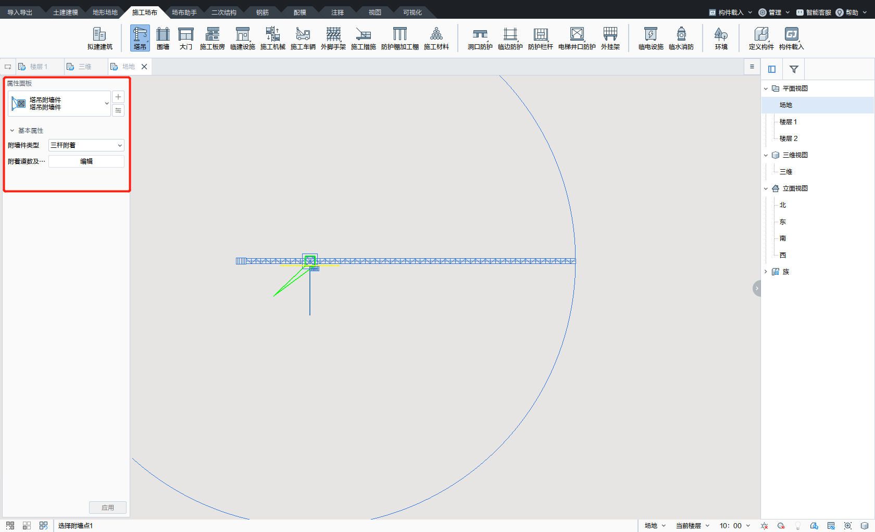Select the 外脚手架 scaffold tool
The image size is (875, 532).
(x=333, y=38)
